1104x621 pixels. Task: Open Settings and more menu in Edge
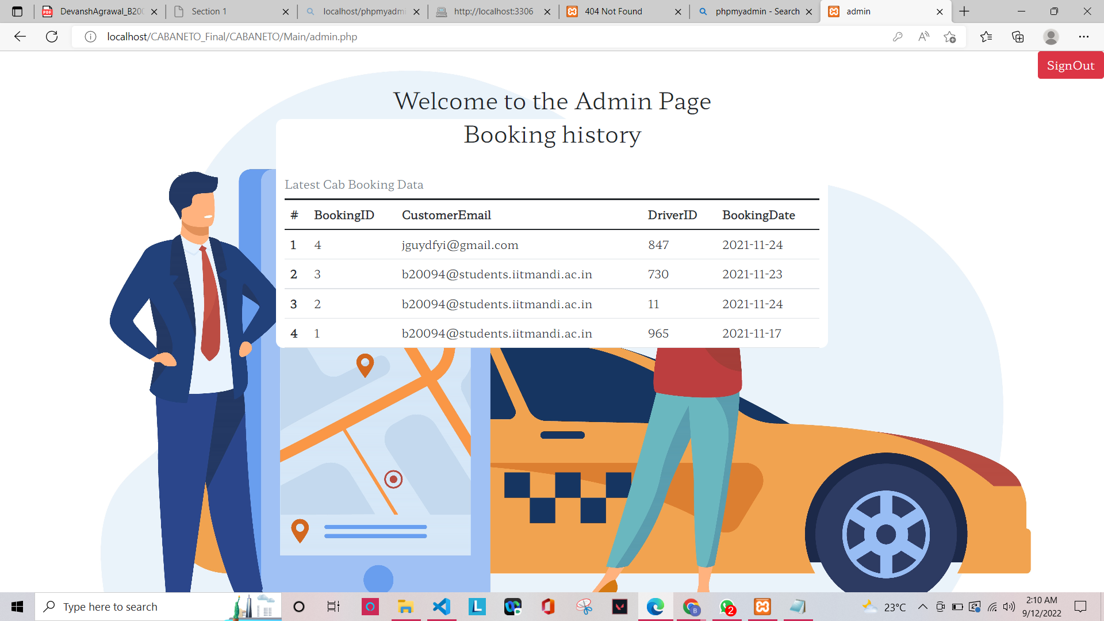click(1084, 36)
